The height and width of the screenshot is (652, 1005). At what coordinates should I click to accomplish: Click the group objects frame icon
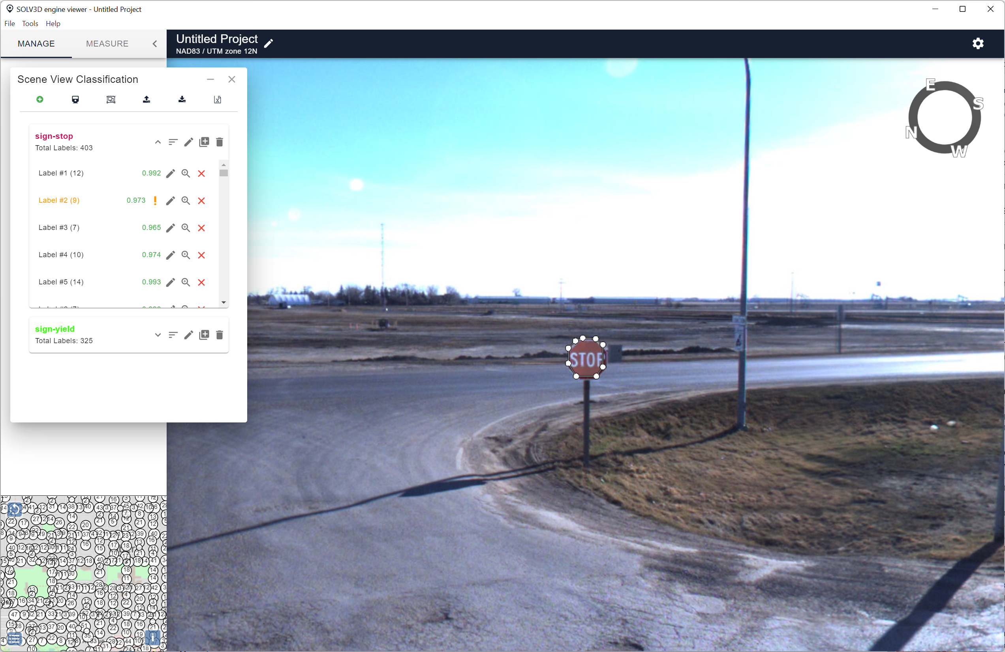(111, 99)
